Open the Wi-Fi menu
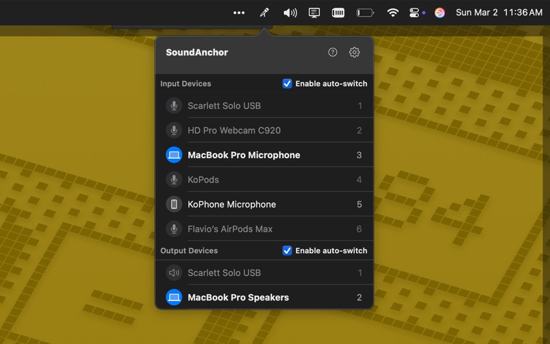Viewport: 550px width, 344px height. [393, 13]
